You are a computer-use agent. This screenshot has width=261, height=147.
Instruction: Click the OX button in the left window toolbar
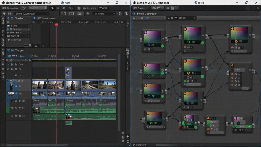103,8
